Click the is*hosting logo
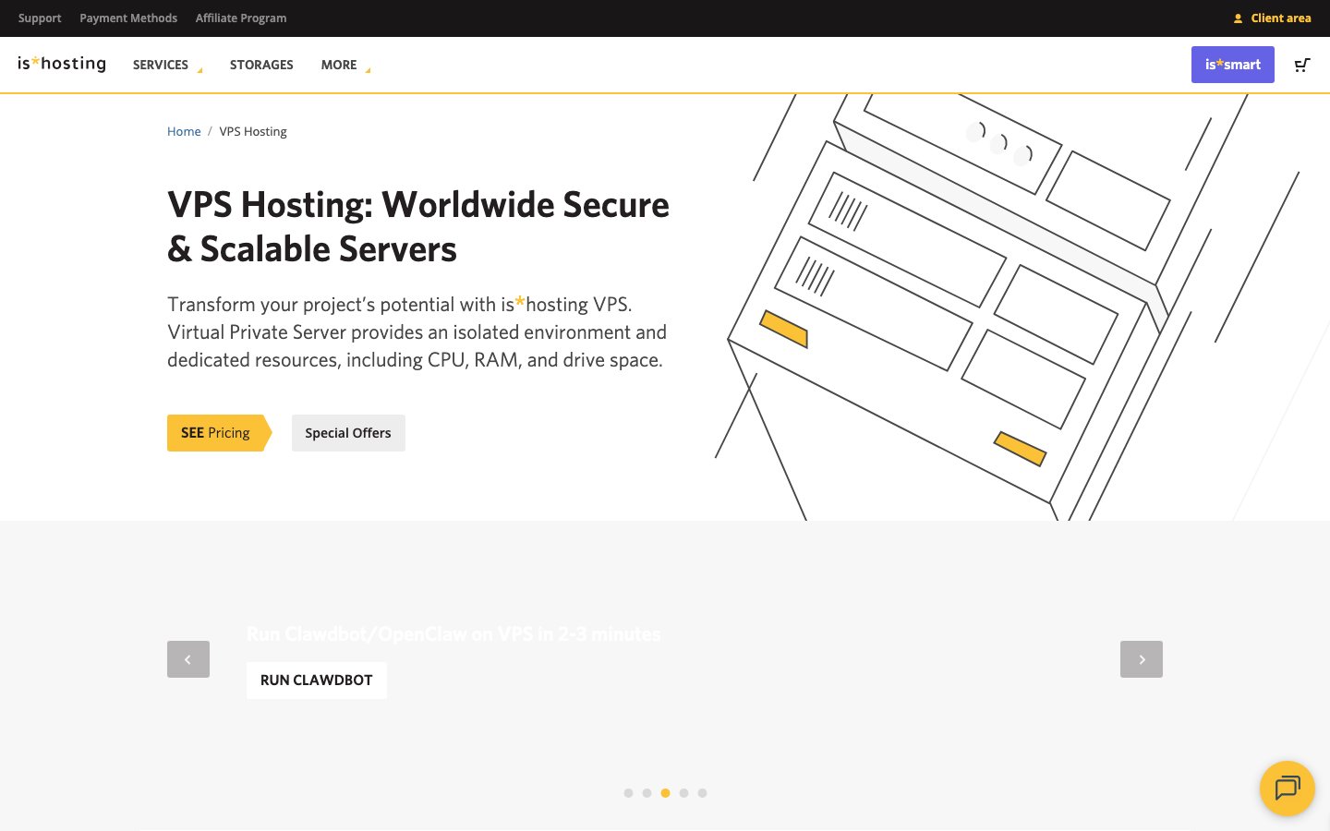 [x=62, y=64]
